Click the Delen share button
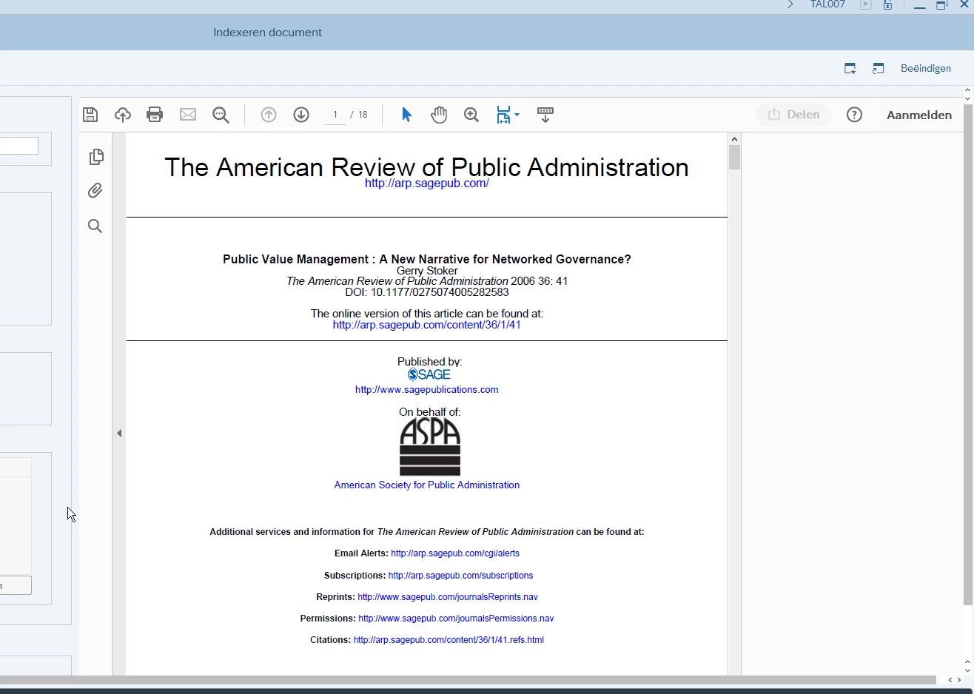Image resolution: width=974 pixels, height=694 pixels. click(793, 115)
